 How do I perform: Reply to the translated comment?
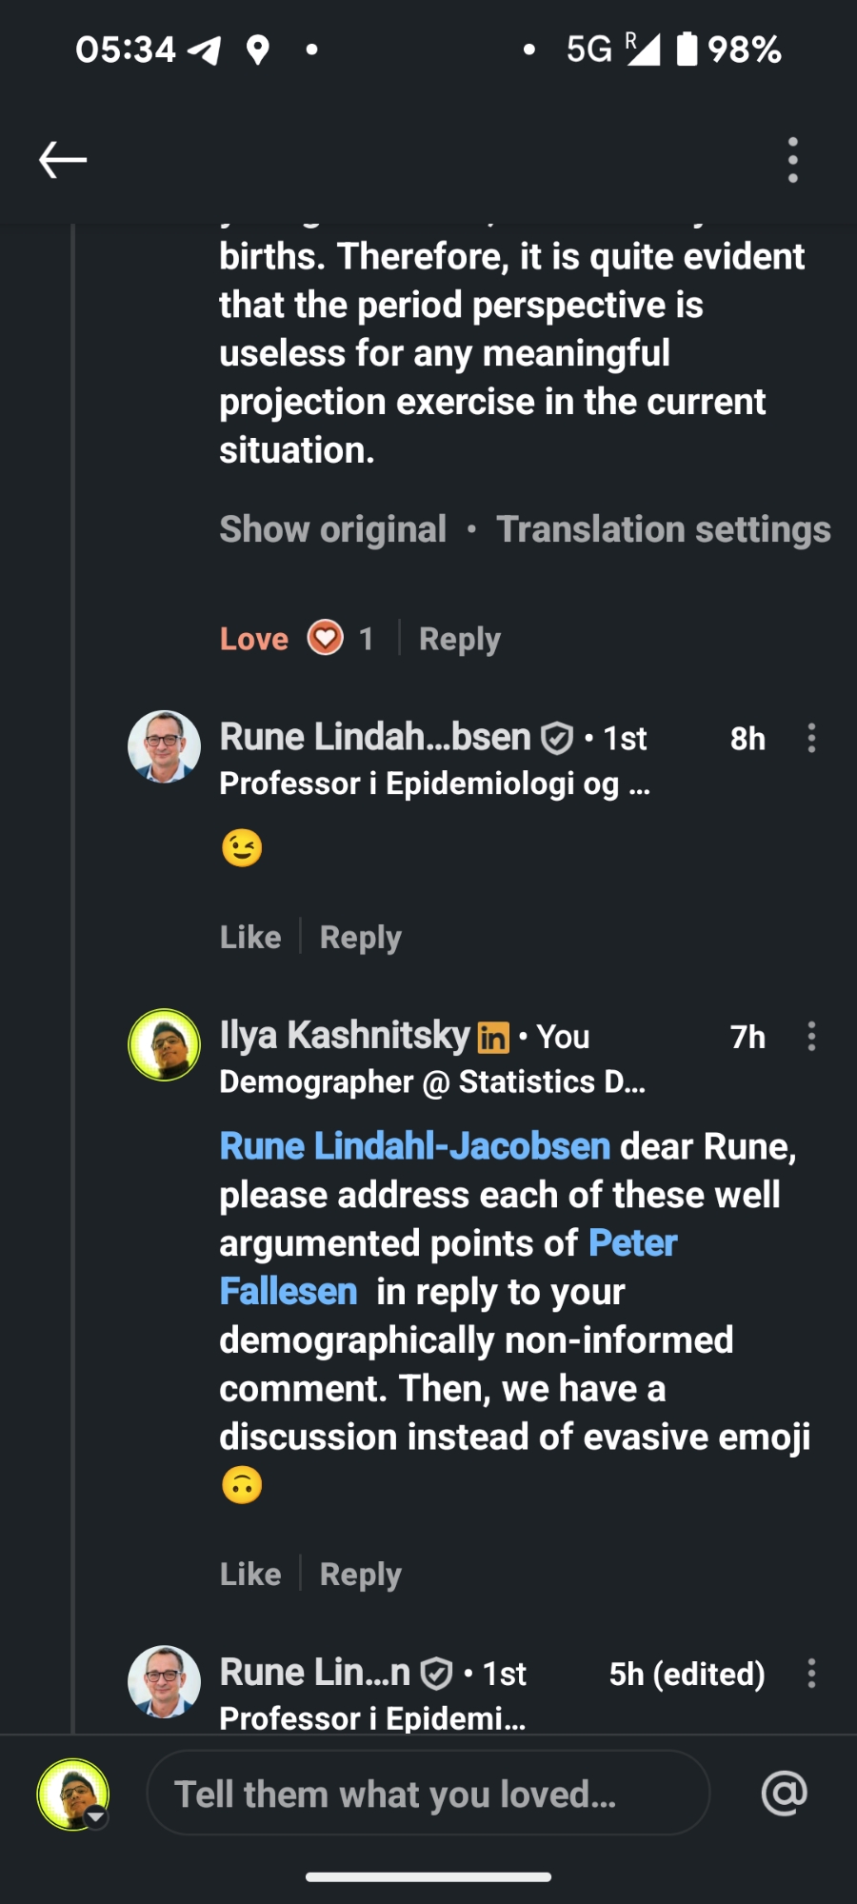459,639
